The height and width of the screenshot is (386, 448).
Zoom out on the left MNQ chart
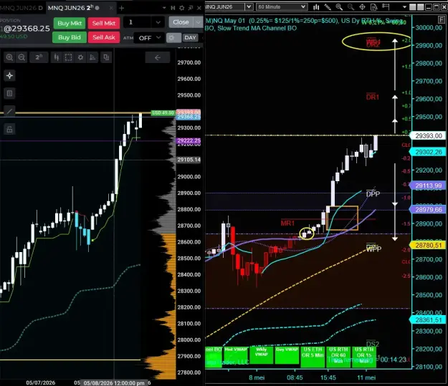[x=22, y=57]
